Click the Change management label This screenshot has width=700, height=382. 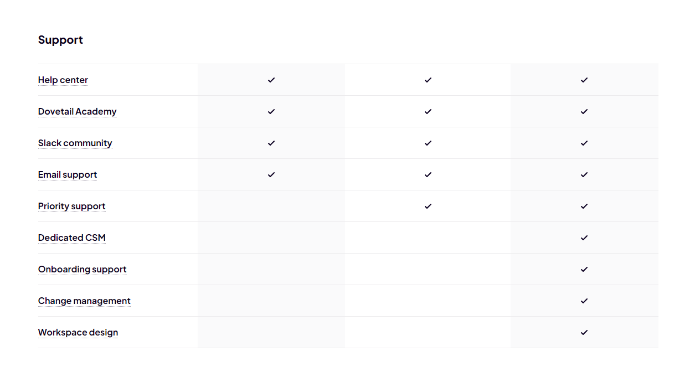[85, 301]
